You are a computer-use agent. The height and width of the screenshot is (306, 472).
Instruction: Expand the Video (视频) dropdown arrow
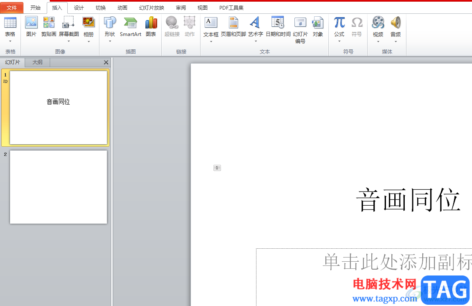pos(378,41)
